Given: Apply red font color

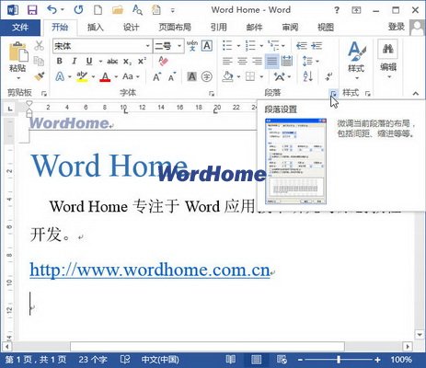Looking at the screenshot, I should (105, 76).
